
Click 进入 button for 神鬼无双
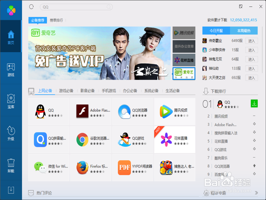pyautogui.click(x=252, y=59)
